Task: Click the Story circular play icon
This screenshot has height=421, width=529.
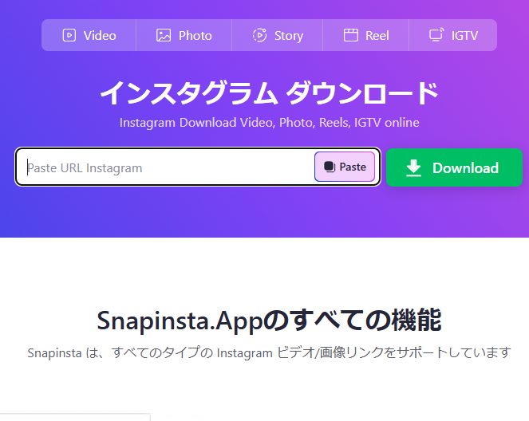Action: tap(259, 35)
